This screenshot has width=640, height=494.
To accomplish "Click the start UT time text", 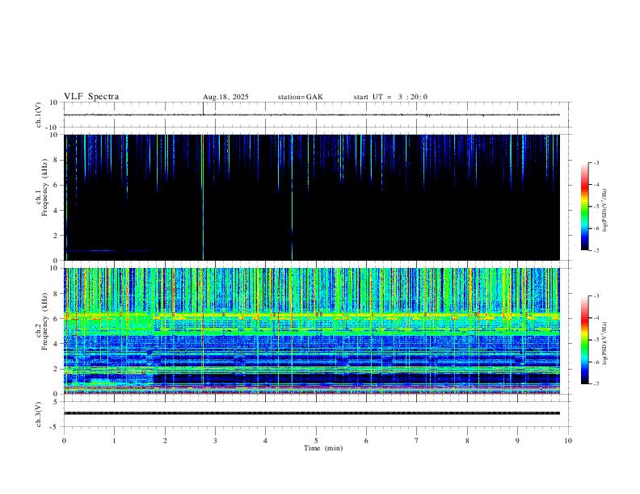I will pyautogui.click(x=390, y=97).
